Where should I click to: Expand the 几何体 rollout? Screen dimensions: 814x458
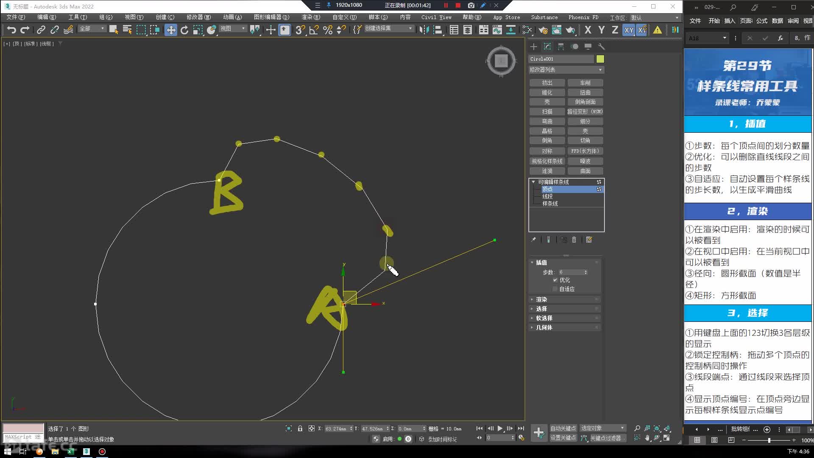coord(565,327)
